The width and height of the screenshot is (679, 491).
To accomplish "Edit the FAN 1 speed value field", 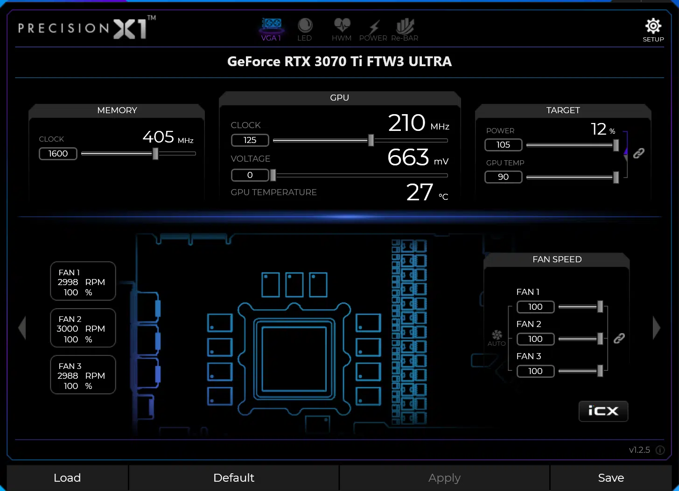I will click(535, 307).
